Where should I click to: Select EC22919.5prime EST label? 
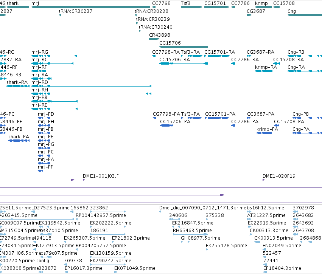tap(267, 223)
